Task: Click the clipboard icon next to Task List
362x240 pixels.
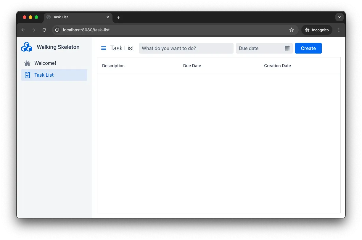Action: click(x=27, y=75)
